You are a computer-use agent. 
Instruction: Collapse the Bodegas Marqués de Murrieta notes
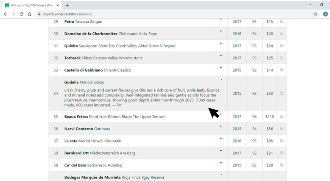tap(221, 175)
